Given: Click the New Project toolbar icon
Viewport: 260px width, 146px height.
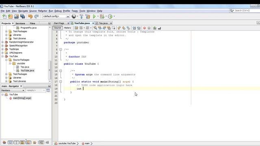Looking at the screenshot, I should point(10,16).
